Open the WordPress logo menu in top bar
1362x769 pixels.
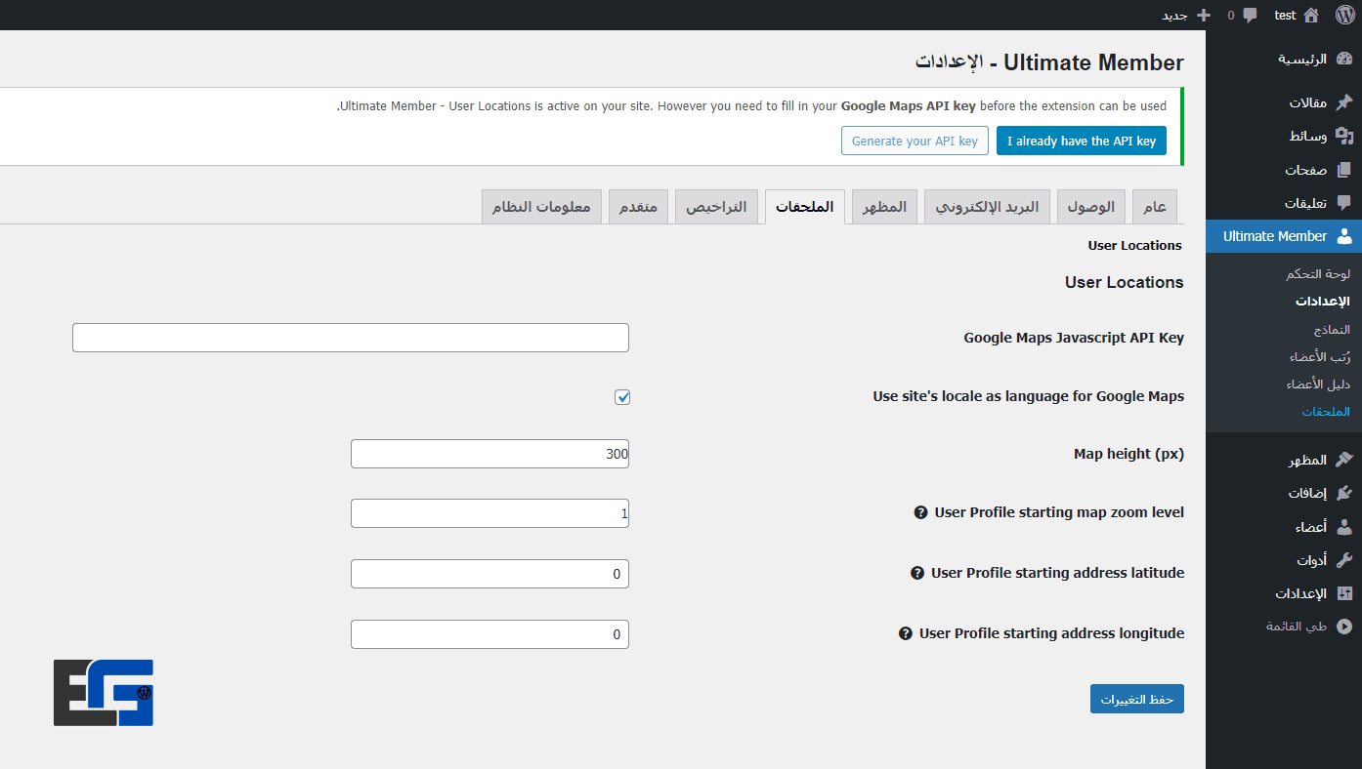pyautogui.click(x=1344, y=15)
